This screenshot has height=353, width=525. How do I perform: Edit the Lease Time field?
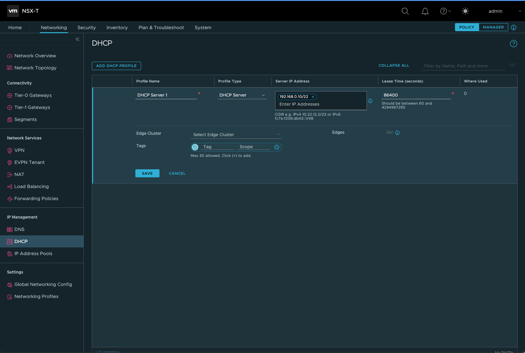pos(416,95)
